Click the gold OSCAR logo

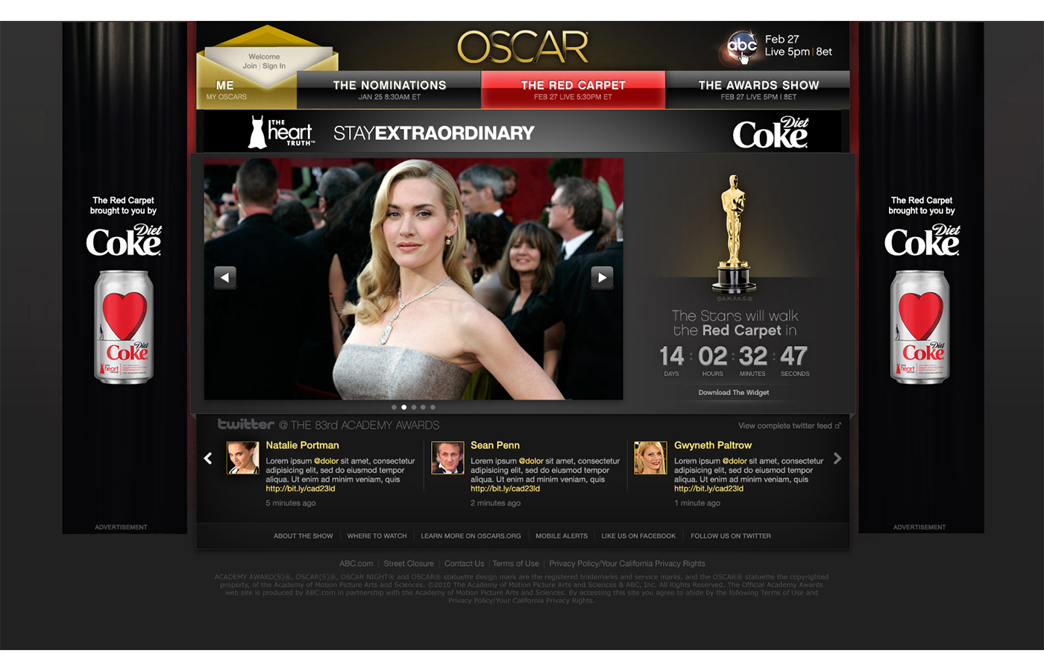click(x=523, y=47)
